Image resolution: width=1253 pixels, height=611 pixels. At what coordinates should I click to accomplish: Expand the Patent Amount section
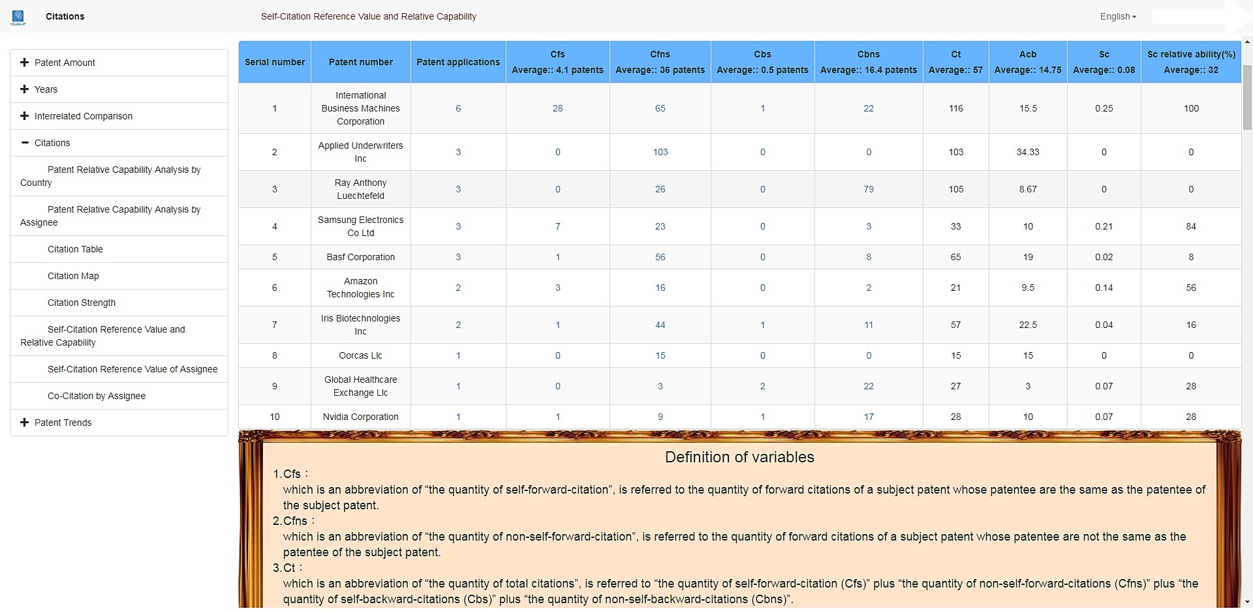pyautogui.click(x=119, y=63)
